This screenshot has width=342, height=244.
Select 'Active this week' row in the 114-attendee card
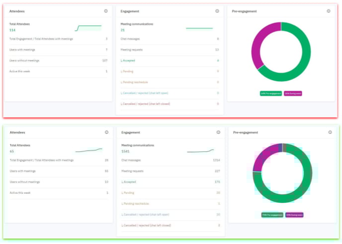coord(59,71)
